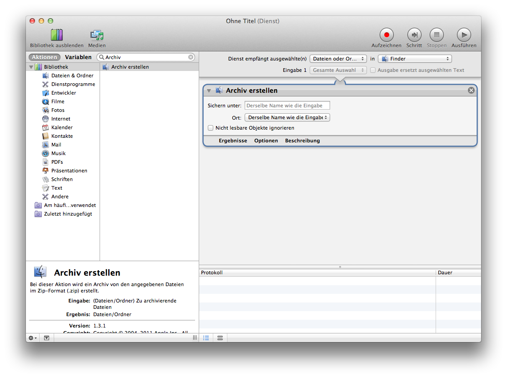Show Ergebnisse of the action
Viewport: 507px width, 378px height.
click(233, 141)
